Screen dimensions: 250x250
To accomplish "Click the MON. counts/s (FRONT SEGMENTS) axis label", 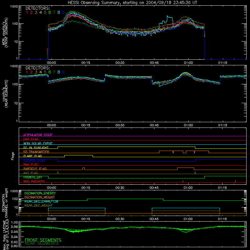I will point(5,33).
